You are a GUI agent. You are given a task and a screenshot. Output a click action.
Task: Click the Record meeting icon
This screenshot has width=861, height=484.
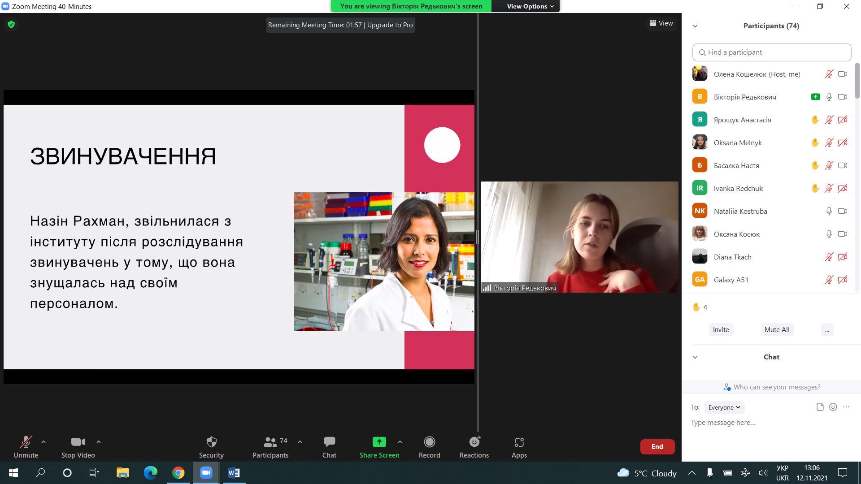coord(429,442)
